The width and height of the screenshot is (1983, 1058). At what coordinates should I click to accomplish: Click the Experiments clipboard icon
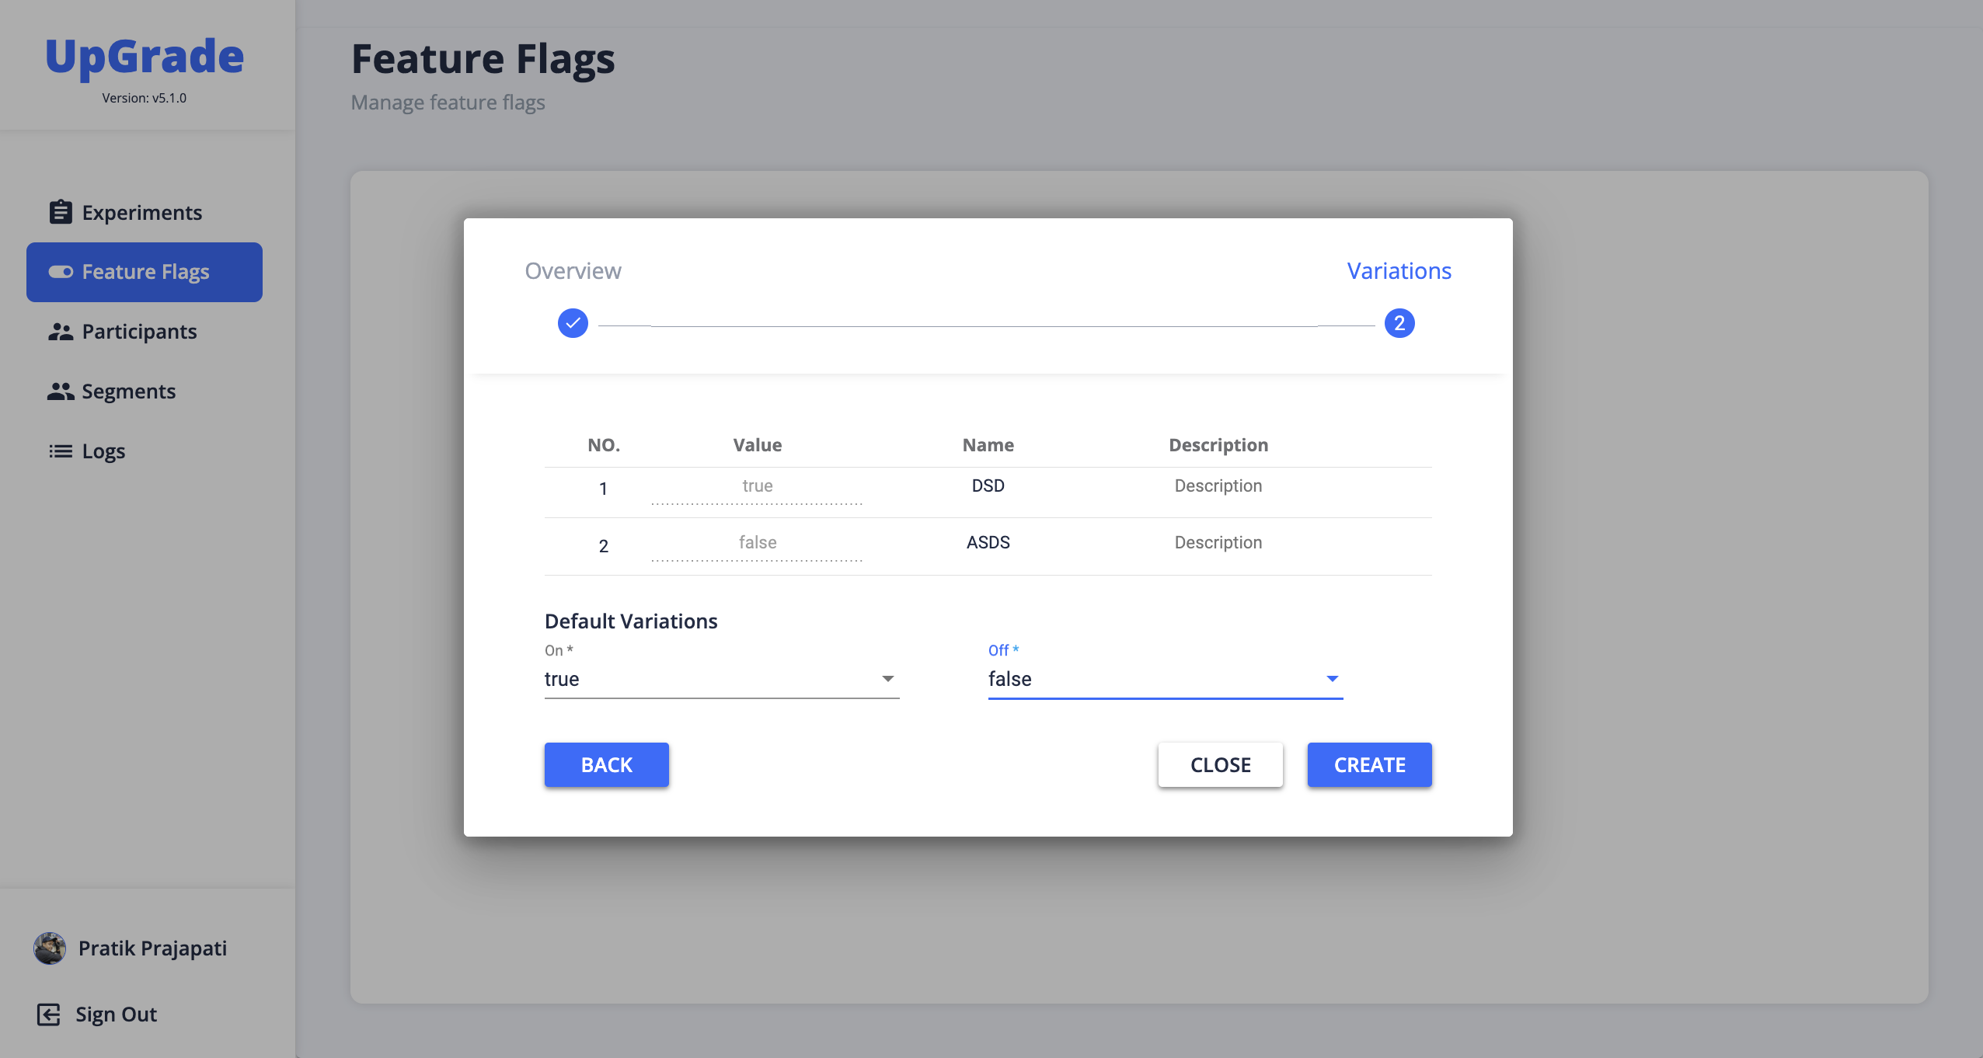point(61,212)
